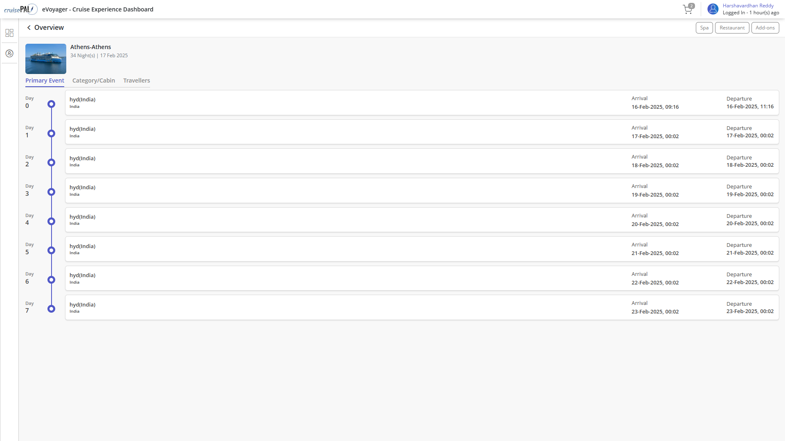Select the Day 7 timeline marker
This screenshot has height=441, width=785.
point(51,309)
